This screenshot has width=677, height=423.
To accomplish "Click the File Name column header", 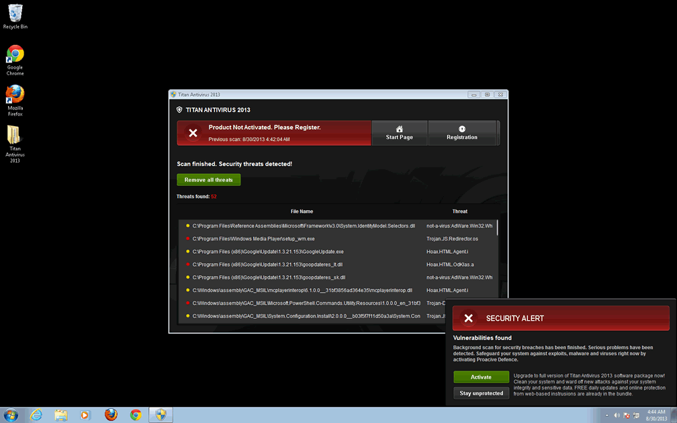I will 302,211.
